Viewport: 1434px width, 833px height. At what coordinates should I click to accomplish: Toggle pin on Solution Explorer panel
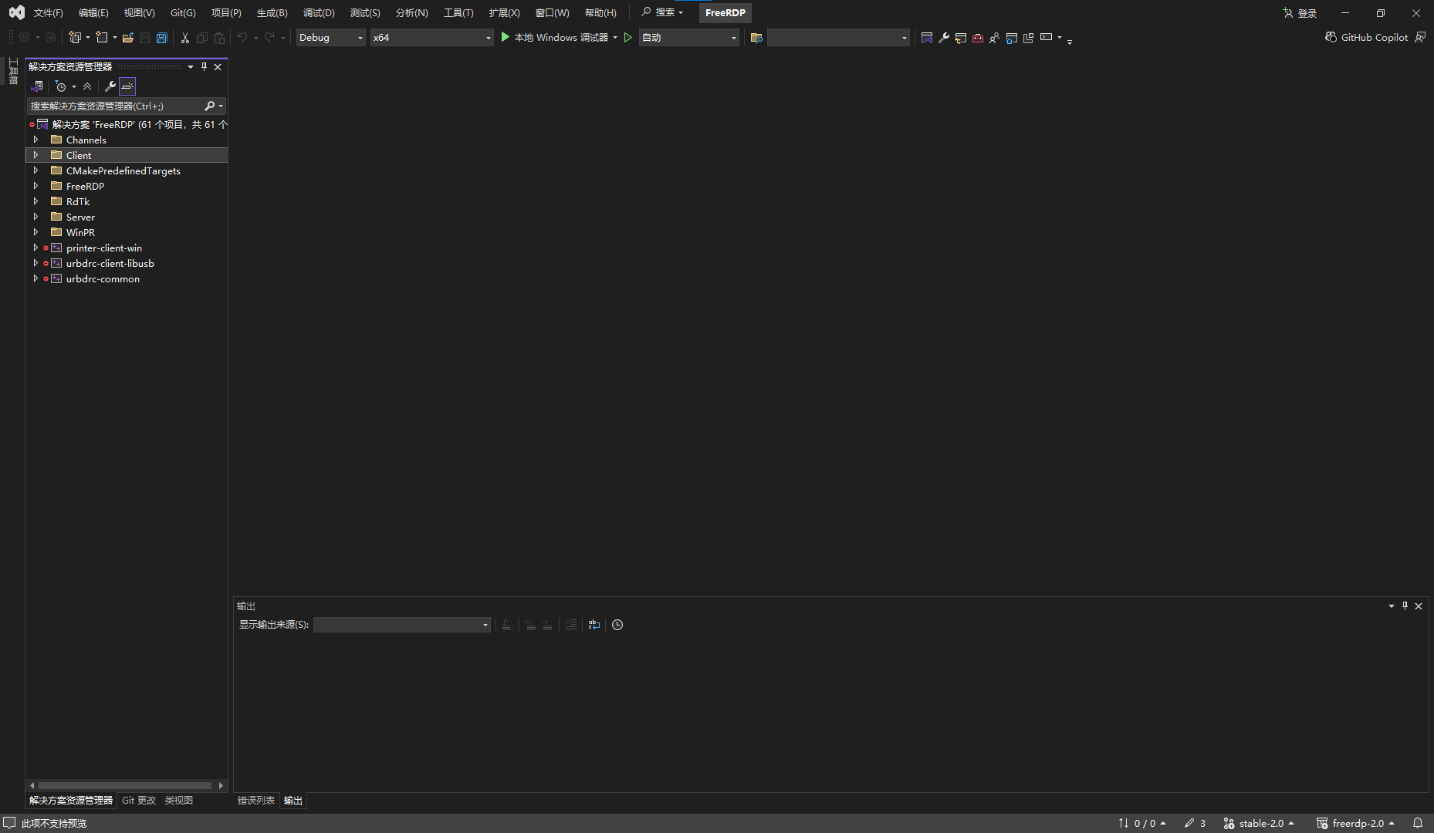tap(205, 67)
